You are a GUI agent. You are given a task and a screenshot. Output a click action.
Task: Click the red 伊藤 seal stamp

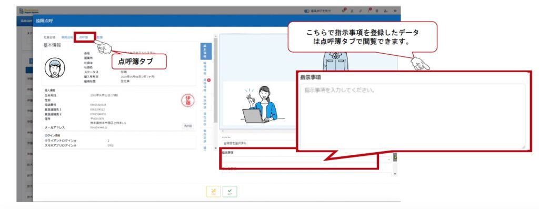click(187, 101)
